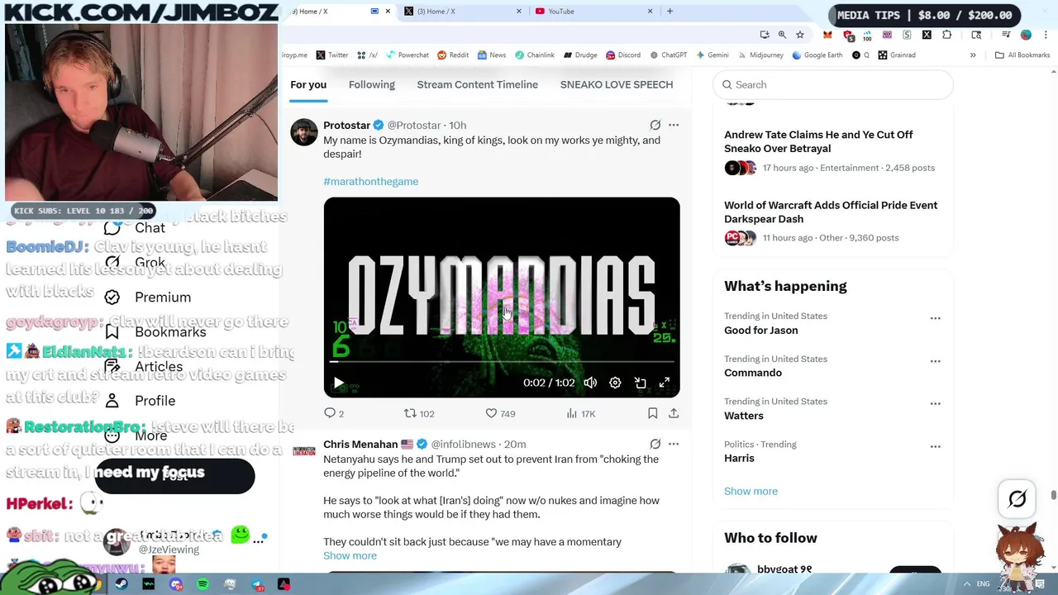This screenshot has height=595, width=1058.
Task: Expand Chris Menahan's post with Show more
Action: 350,555
